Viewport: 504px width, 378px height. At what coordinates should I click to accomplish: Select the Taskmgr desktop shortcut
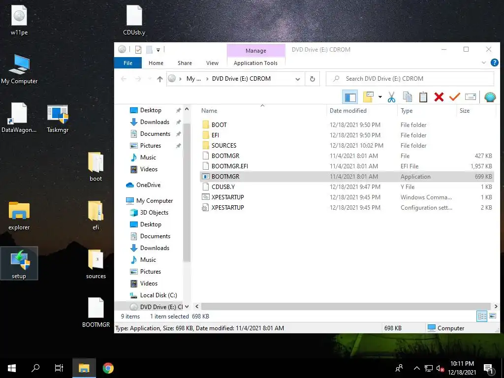(x=58, y=119)
